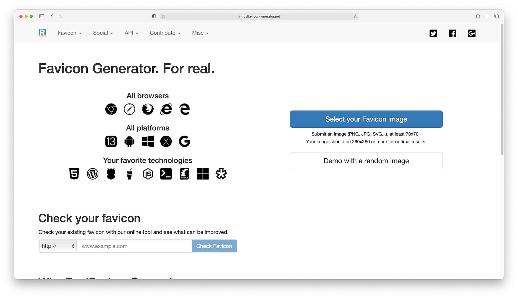
Task: Click the Android platform icon
Action: pos(129,141)
